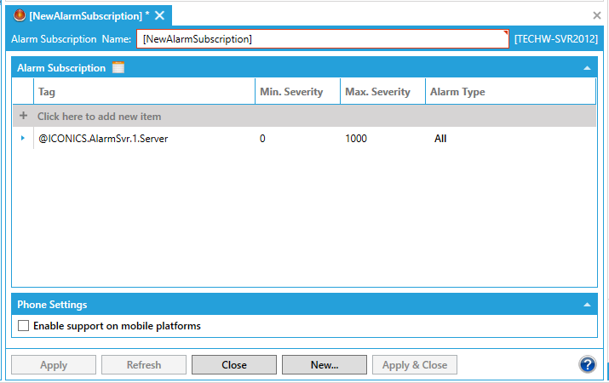The image size is (609, 383).
Task: Open the help question mark icon
Action: [x=587, y=364]
